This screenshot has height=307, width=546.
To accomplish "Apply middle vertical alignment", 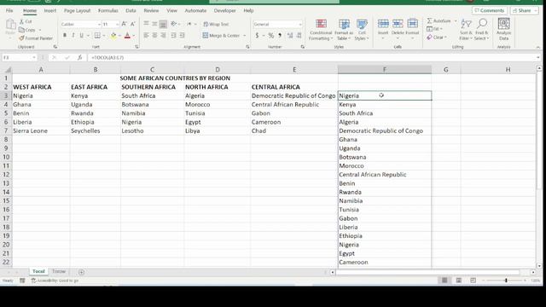I will (154, 24).
